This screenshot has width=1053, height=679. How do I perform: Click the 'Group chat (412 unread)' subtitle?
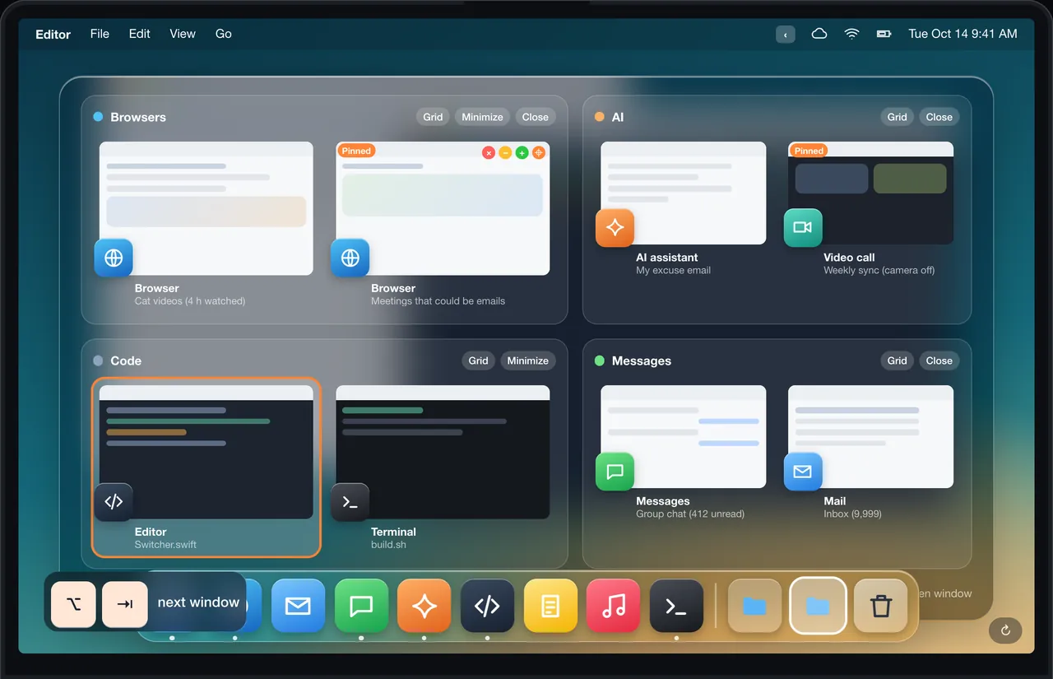tap(690, 514)
